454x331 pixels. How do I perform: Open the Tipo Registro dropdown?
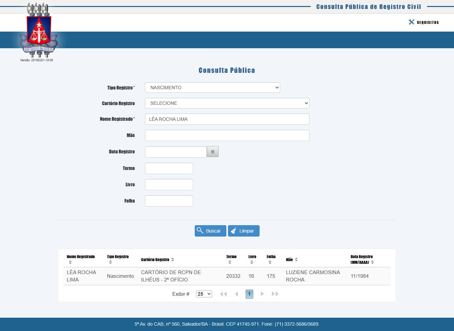[212, 87]
